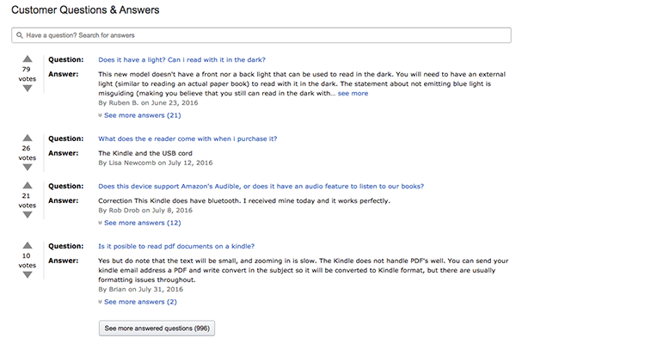Open the Amazon's Audible support question link
Viewport: 645px width, 344px height.
tap(261, 187)
